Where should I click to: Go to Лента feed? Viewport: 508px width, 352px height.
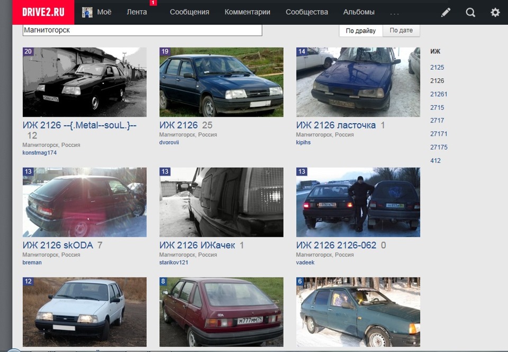(137, 12)
